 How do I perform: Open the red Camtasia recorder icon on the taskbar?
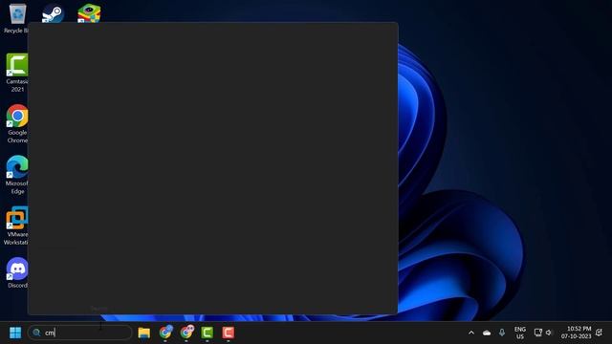click(x=229, y=333)
